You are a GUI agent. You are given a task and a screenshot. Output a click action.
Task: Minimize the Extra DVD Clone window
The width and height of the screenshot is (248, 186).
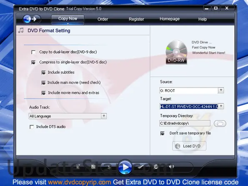[x=207, y=8]
